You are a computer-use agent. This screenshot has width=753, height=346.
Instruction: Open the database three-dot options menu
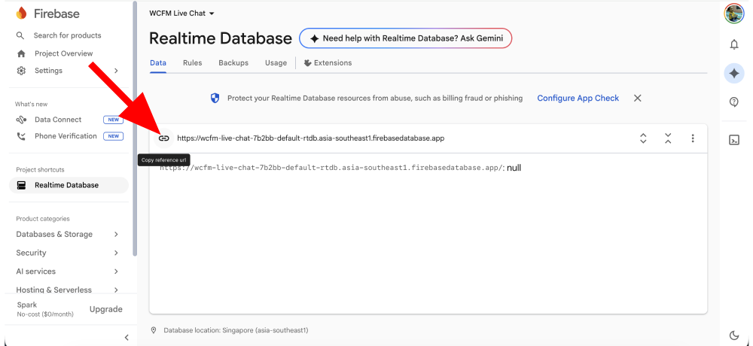pyautogui.click(x=693, y=138)
